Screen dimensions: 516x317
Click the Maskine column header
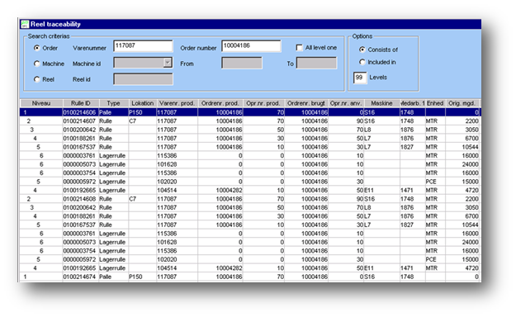pos(381,103)
